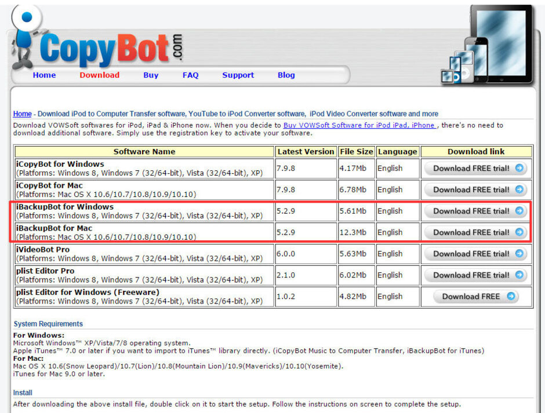Viewport: 545px width, 413px height.
Task: Click the Software Name column header
Action: point(144,151)
